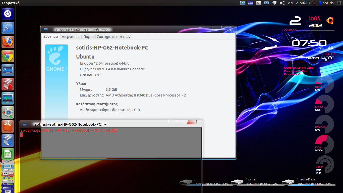Click the GNOME 3.4.1 version text
This screenshot has width=343, height=193.
(91, 75)
